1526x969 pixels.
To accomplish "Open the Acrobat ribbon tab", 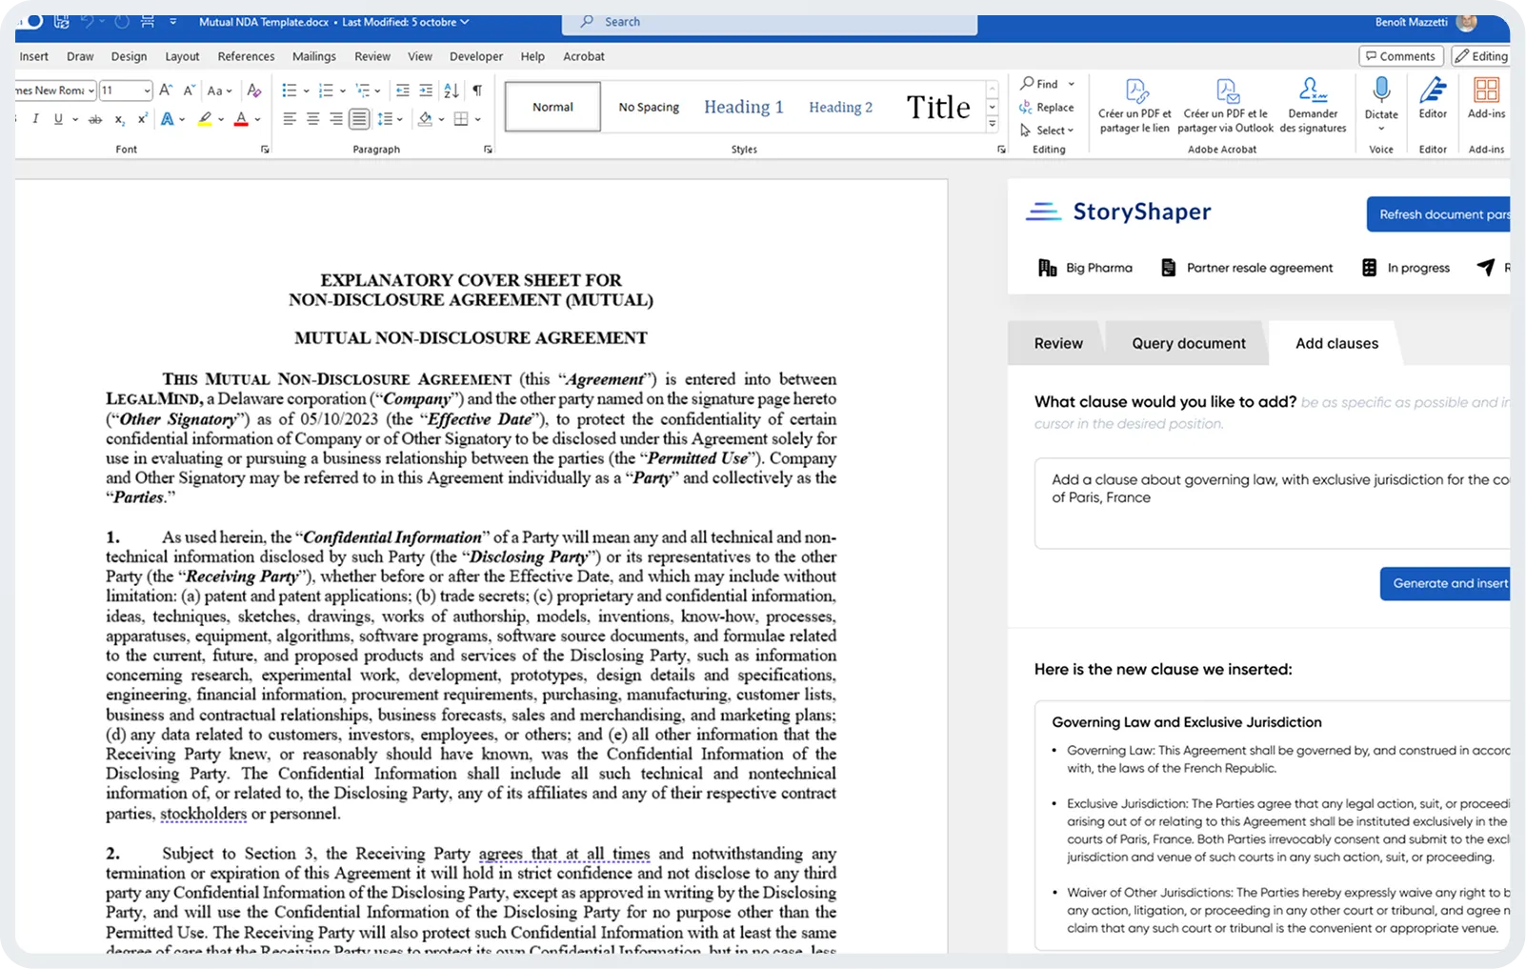I will (584, 56).
